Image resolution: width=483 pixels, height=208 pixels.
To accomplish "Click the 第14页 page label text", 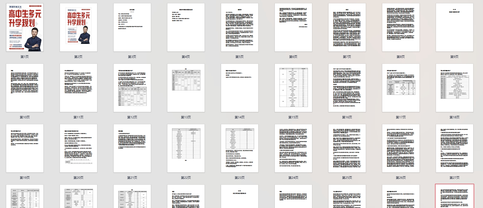I will coord(239,117).
